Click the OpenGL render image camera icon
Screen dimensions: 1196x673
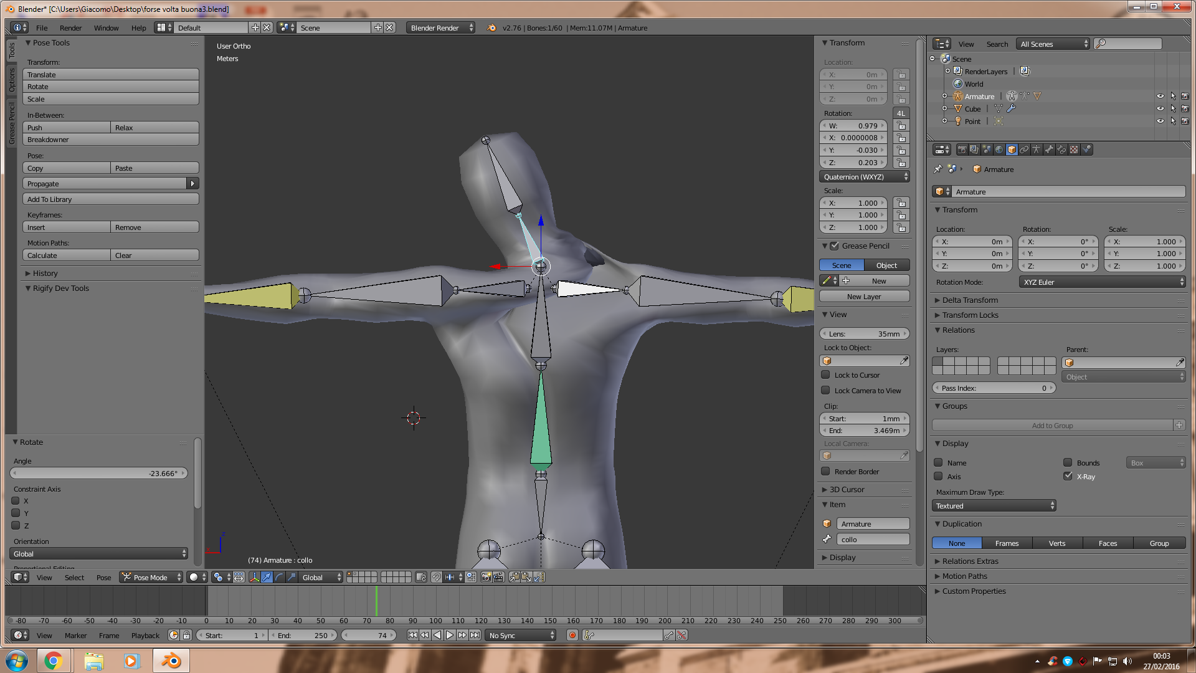coord(486,577)
